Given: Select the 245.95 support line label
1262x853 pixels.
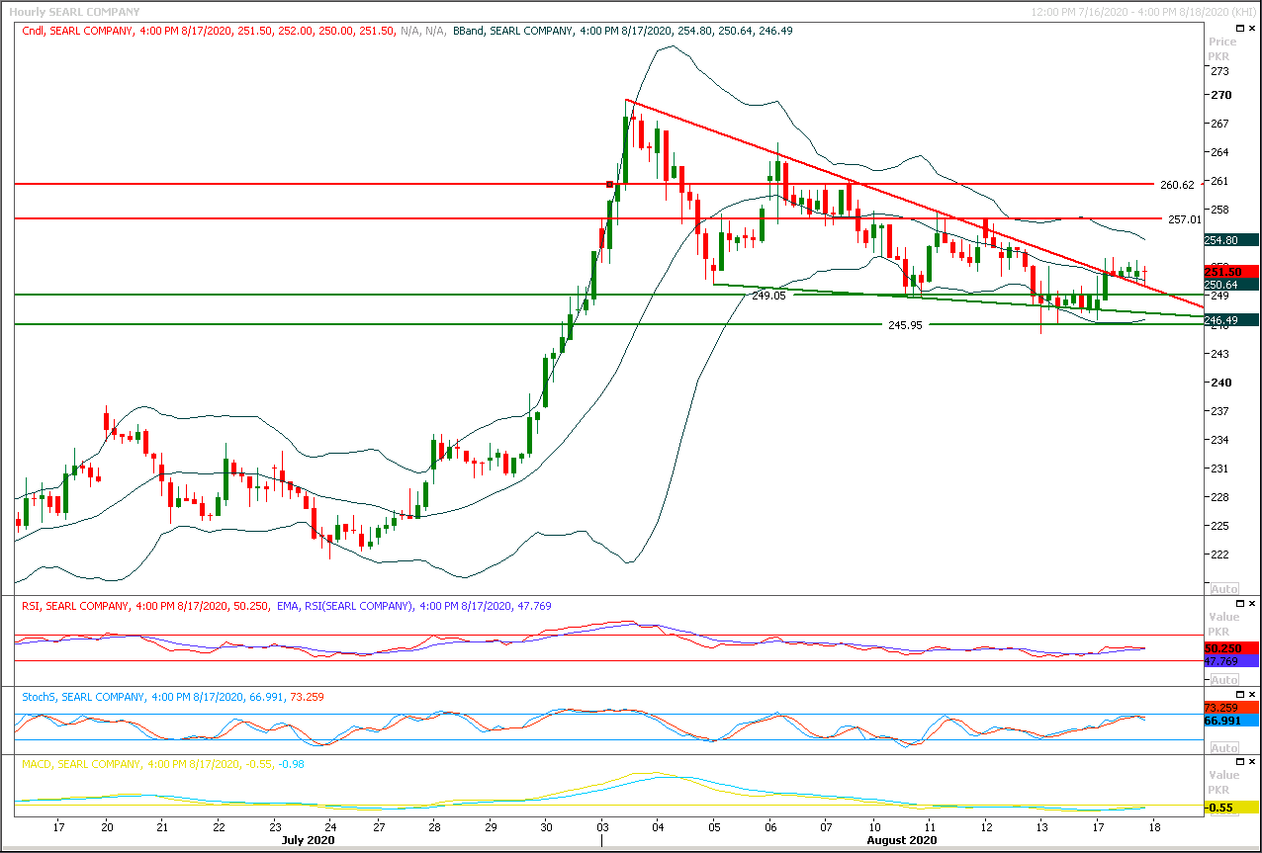Looking at the screenshot, I should coord(905,324).
